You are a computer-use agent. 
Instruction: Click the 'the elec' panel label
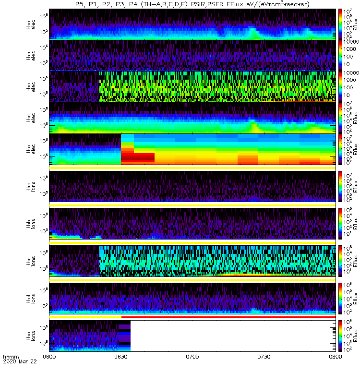(x=31, y=149)
